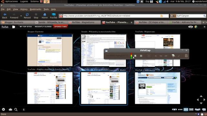Switch to FoxTab Add-ons tab

185,22
